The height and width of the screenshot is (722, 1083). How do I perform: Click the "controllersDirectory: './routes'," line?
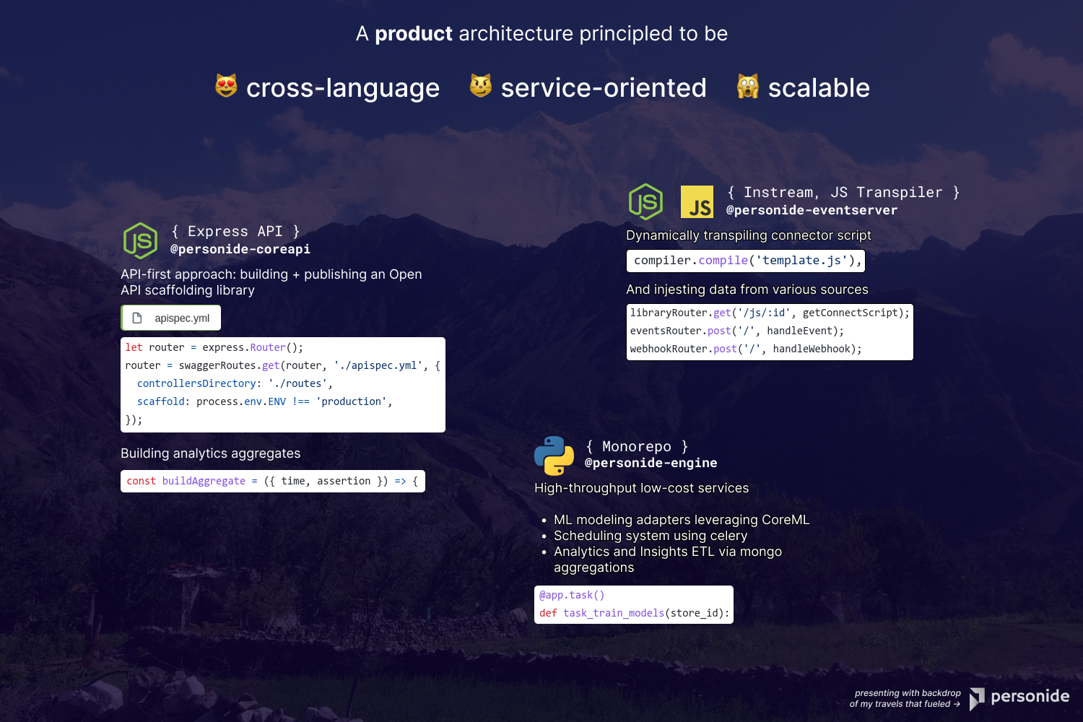pos(235,383)
